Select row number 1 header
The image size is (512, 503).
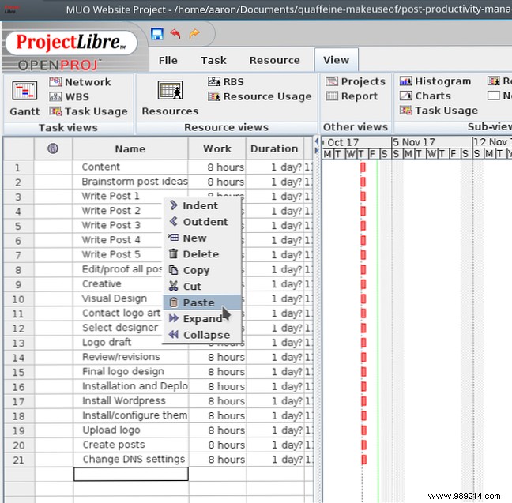tap(18, 167)
